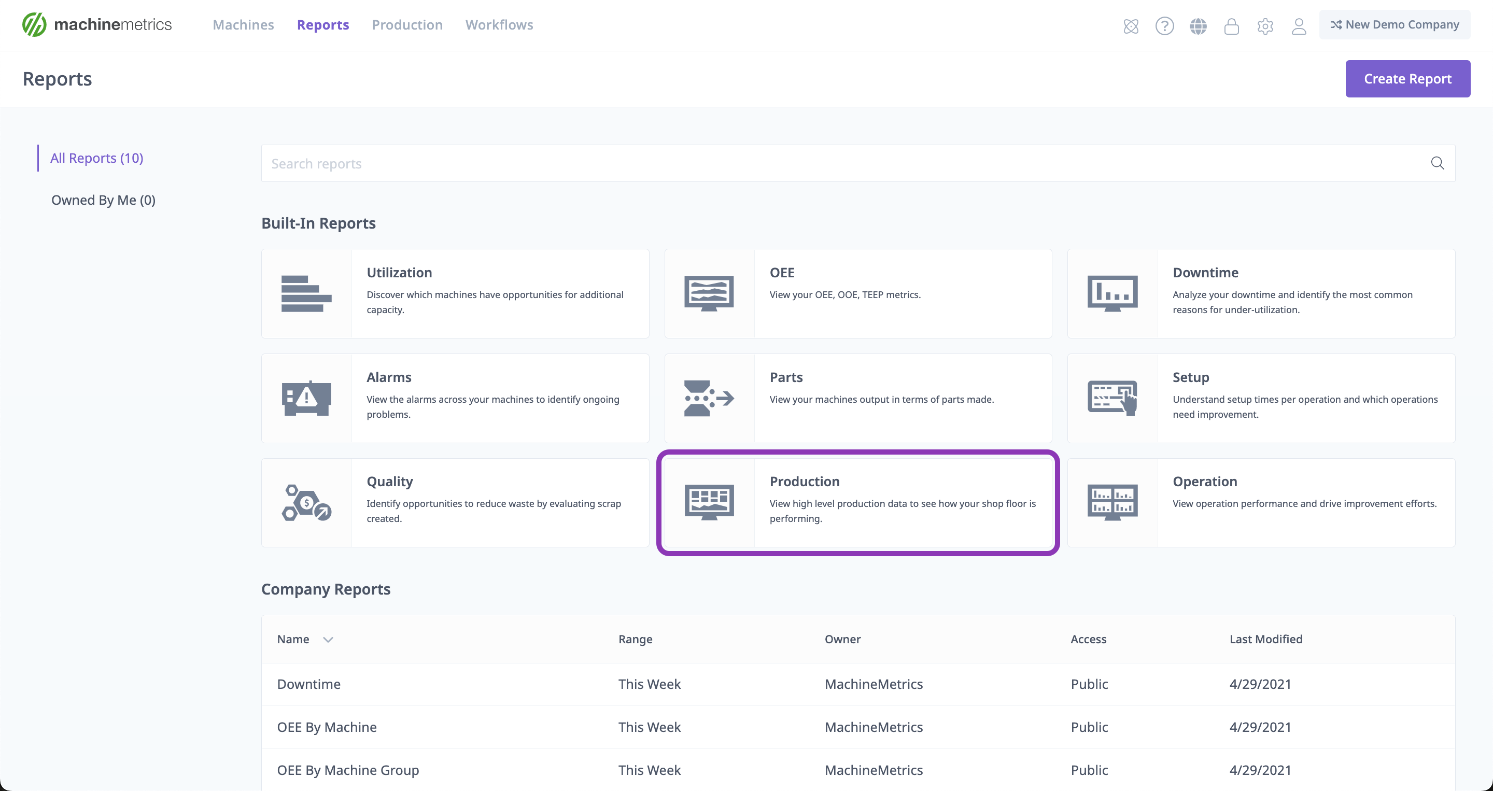This screenshot has width=1493, height=791.
Task: Open the settings gear icon
Action: (x=1265, y=26)
